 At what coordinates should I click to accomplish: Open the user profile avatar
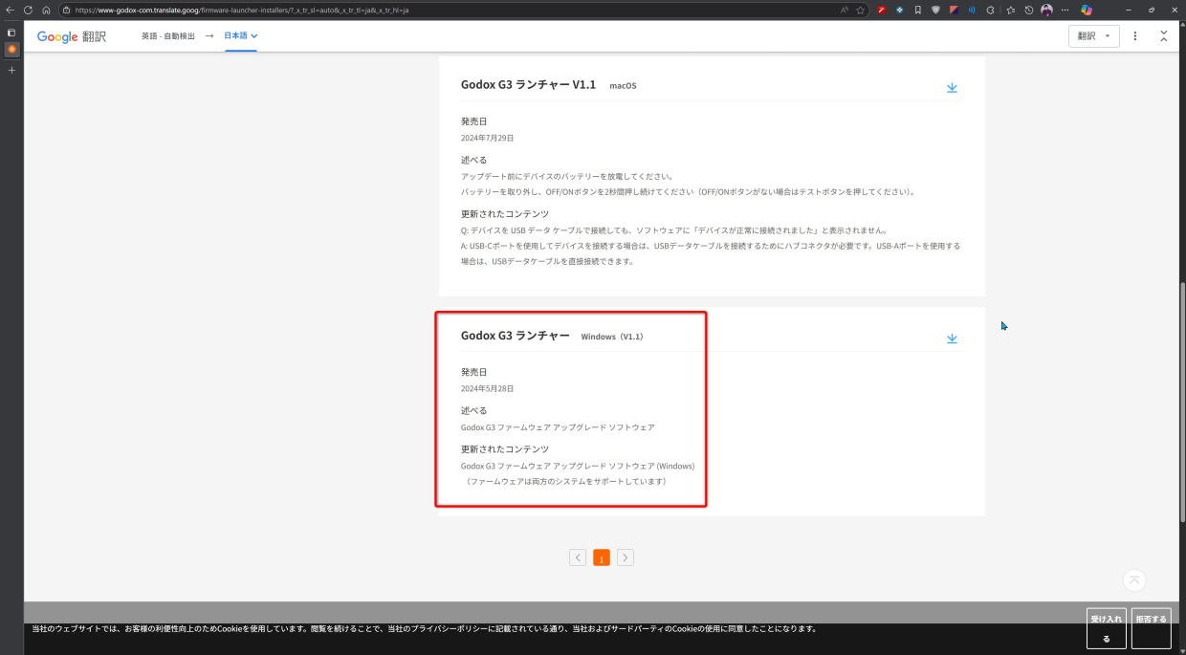click(1046, 10)
